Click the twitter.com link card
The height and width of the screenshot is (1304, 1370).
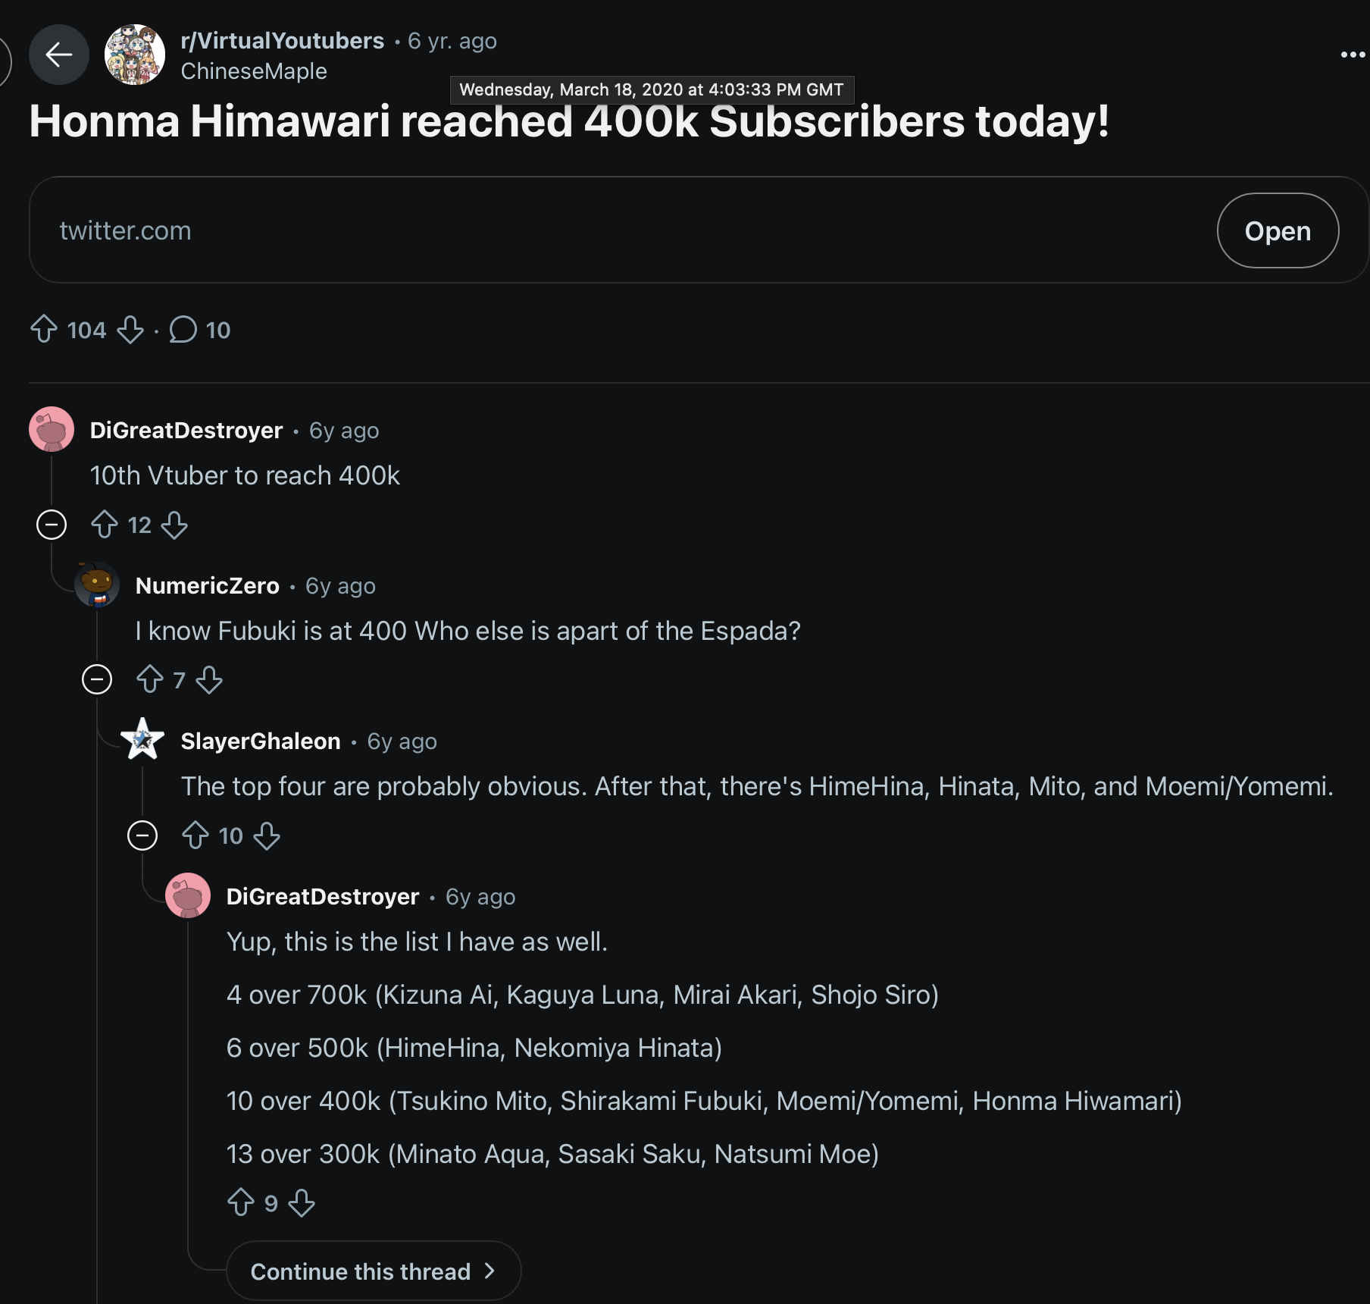(606, 230)
